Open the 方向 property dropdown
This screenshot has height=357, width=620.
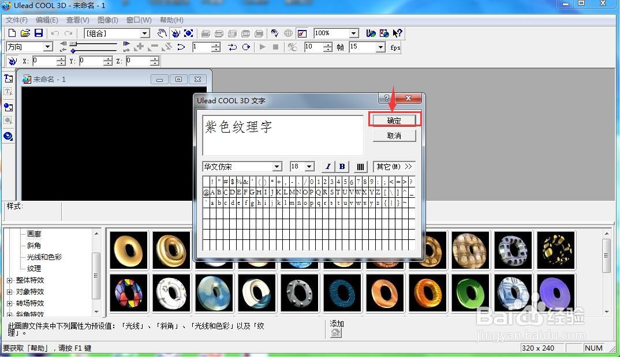pos(48,47)
